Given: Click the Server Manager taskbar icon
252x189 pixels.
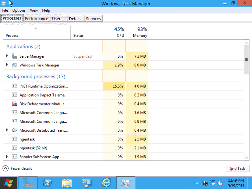Looking at the screenshot, I should 28,183.
